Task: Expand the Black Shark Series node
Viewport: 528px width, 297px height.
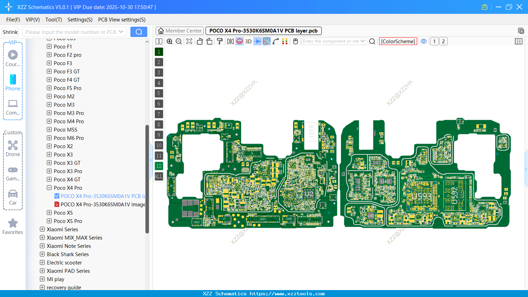Action: (x=42, y=254)
